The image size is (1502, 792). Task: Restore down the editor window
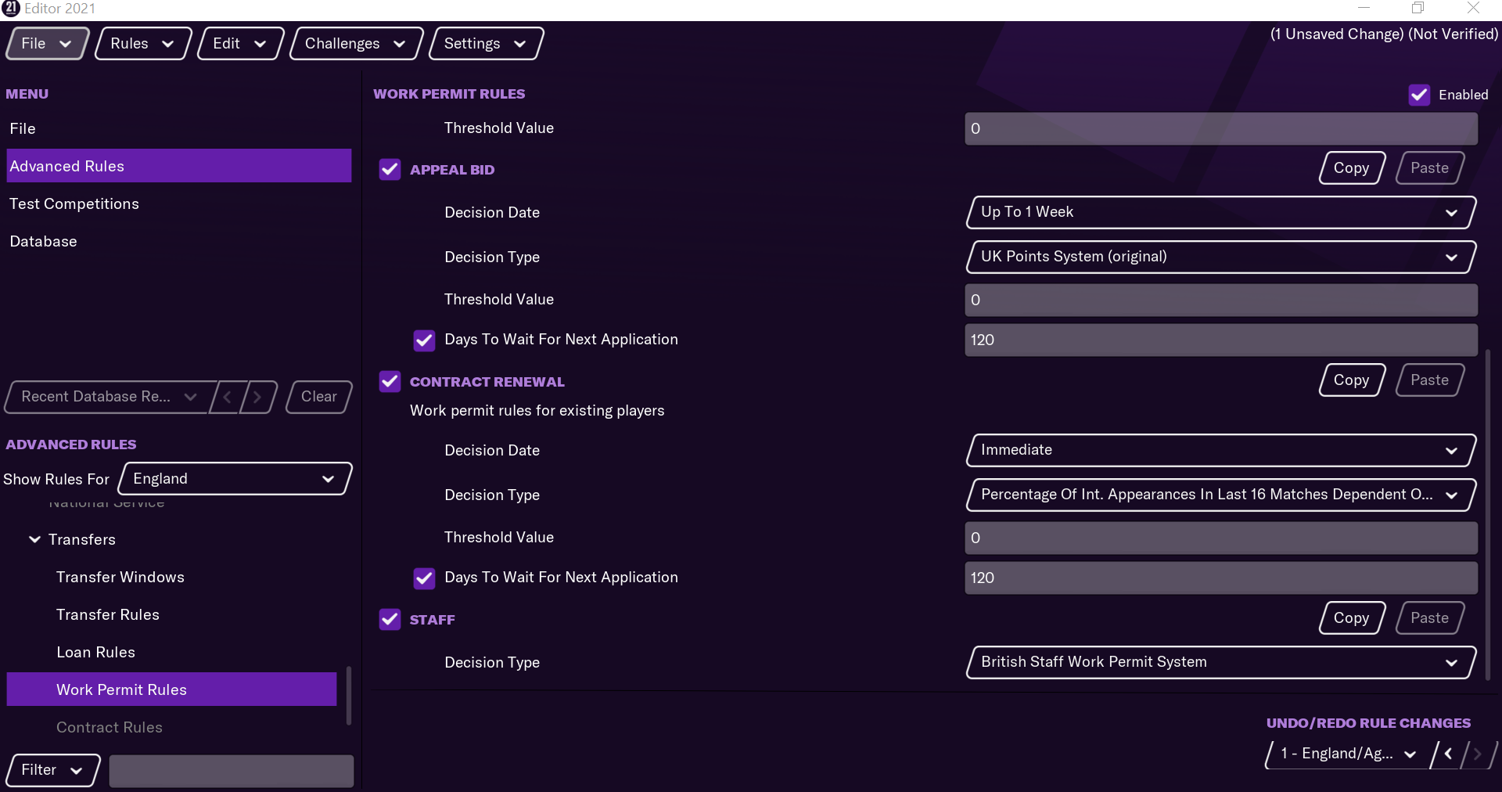coord(1418,8)
